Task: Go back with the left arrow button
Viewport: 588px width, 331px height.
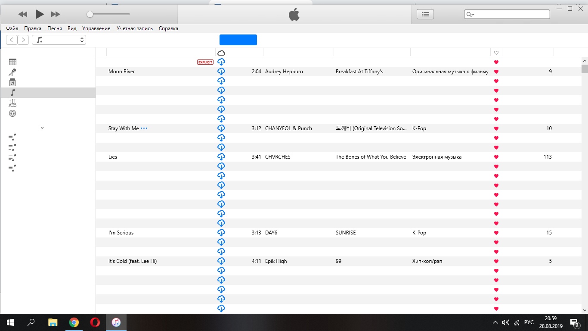Action: tap(12, 40)
